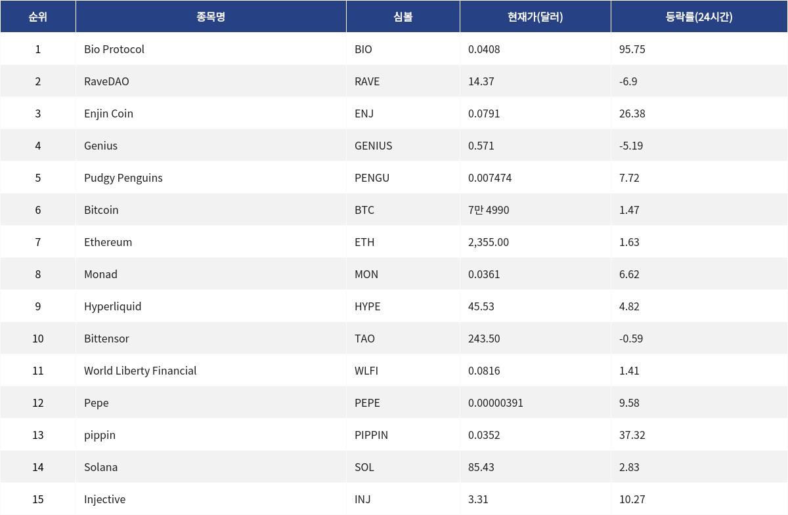Click the Bitcoin name cell

coord(101,210)
